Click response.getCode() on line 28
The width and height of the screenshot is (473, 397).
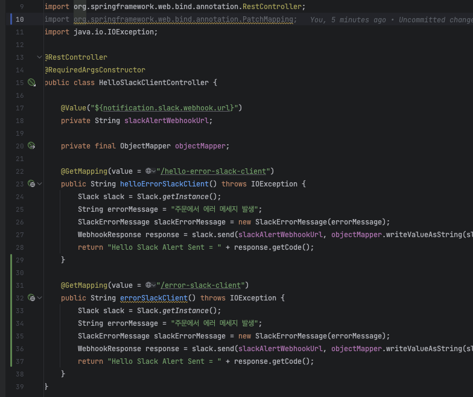click(271, 247)
